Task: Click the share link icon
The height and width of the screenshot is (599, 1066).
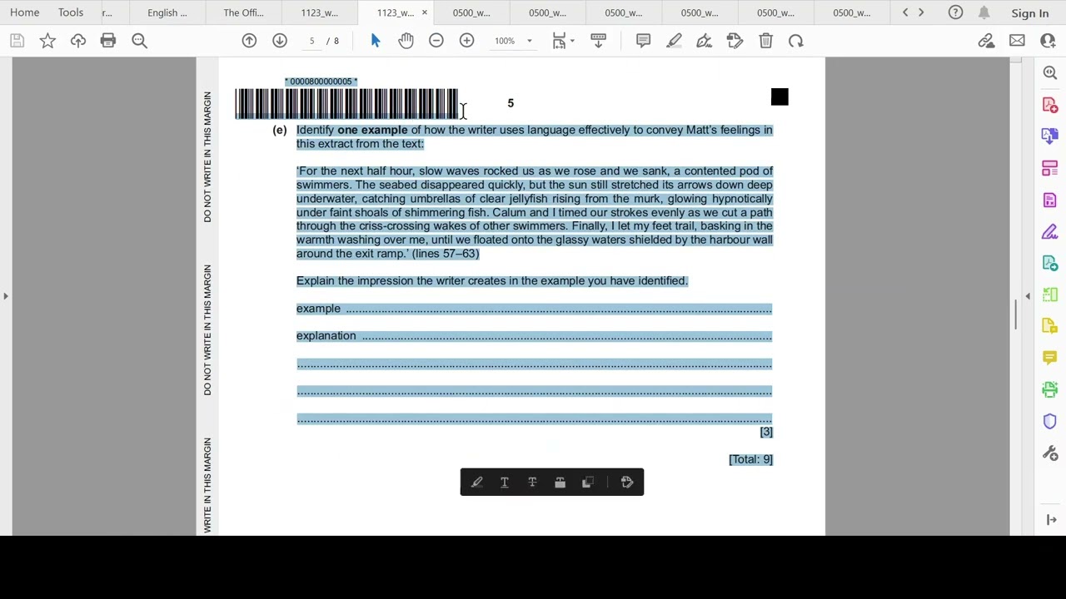Action: point(986,41)
